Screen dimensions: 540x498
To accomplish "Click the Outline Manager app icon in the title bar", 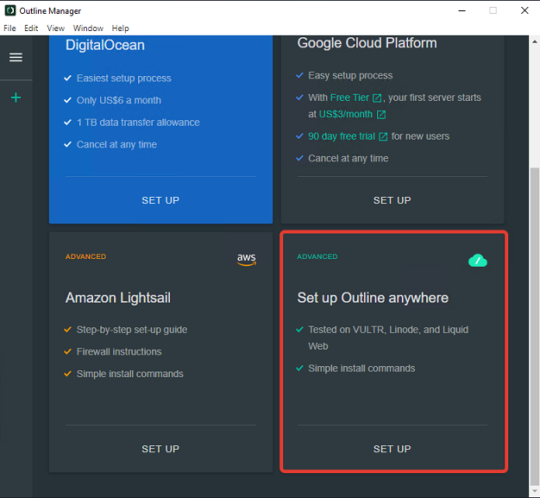I will click(10, 10).
